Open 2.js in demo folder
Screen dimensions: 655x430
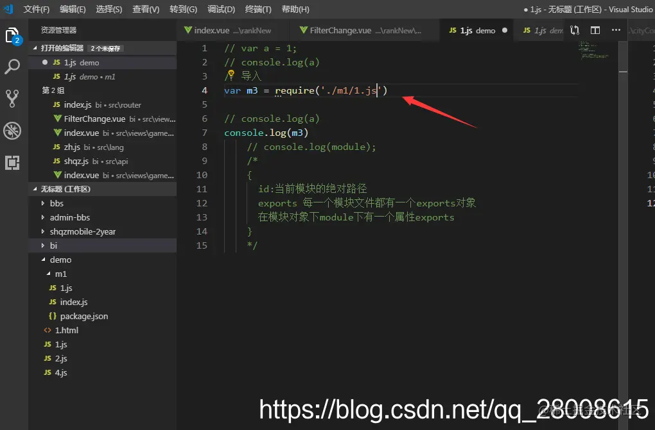point(102,359)
